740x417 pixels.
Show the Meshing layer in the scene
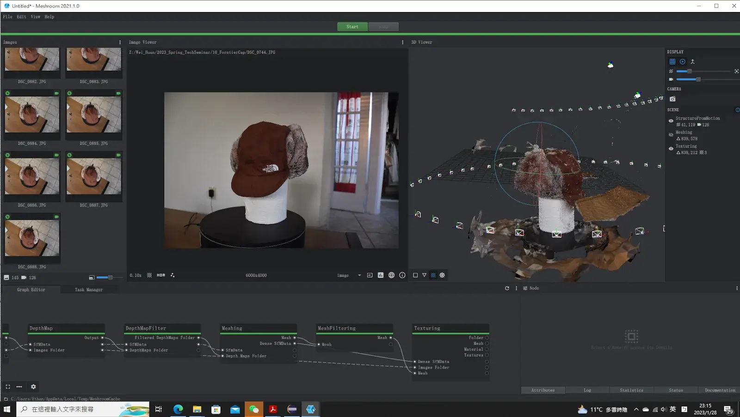pos(671,135)
